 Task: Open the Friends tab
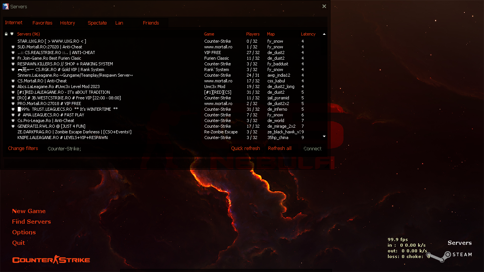151,23
